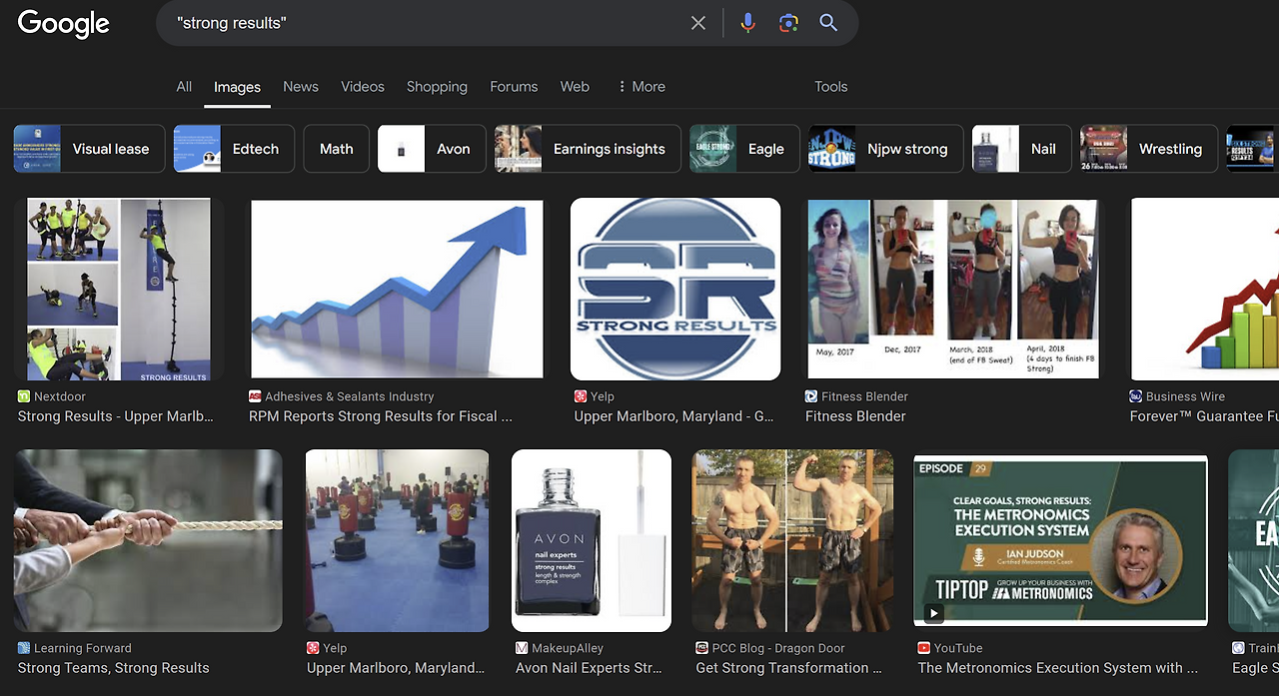Viewport: 1279px width, 696px height.
Task: Switch to the All tab
Action: pyautogui.click(x=184, y=87)
